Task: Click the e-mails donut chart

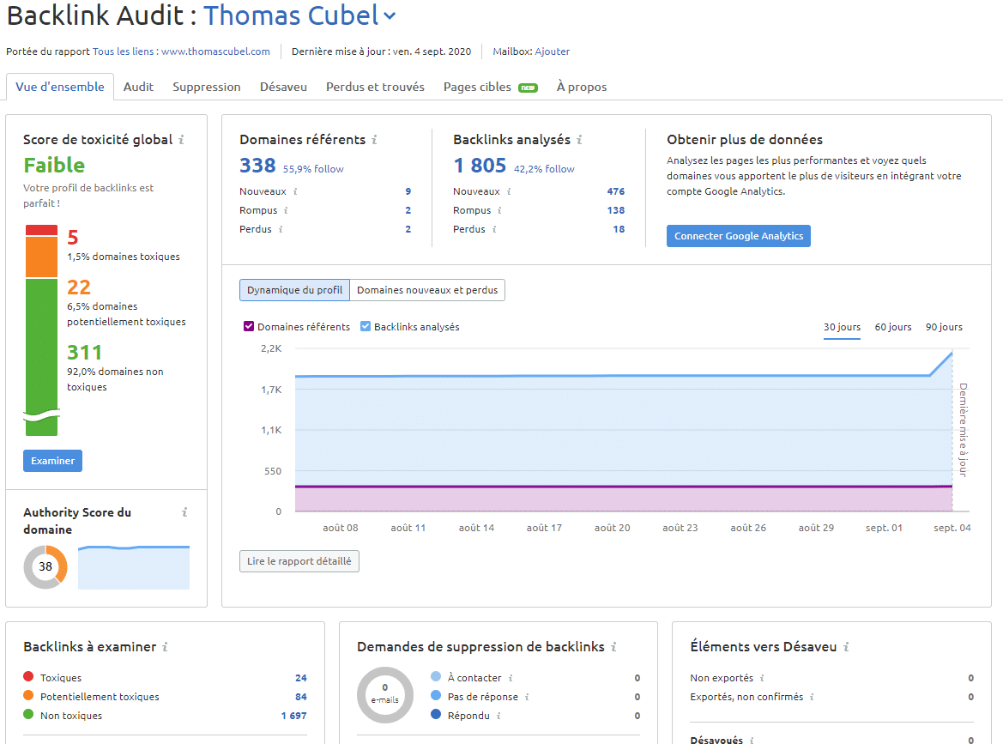Action: coord(385,695)
